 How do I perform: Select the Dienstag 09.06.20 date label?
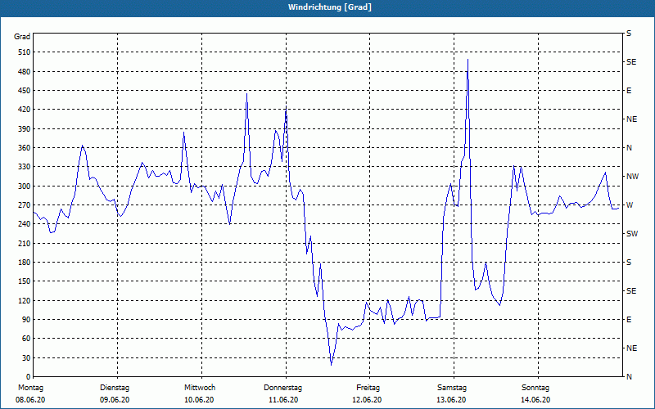(x=115, y=393)
